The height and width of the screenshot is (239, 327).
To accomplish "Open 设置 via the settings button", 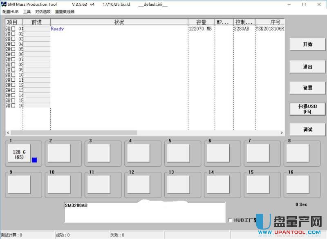I will pyautogui.click(x=307, y=88).
